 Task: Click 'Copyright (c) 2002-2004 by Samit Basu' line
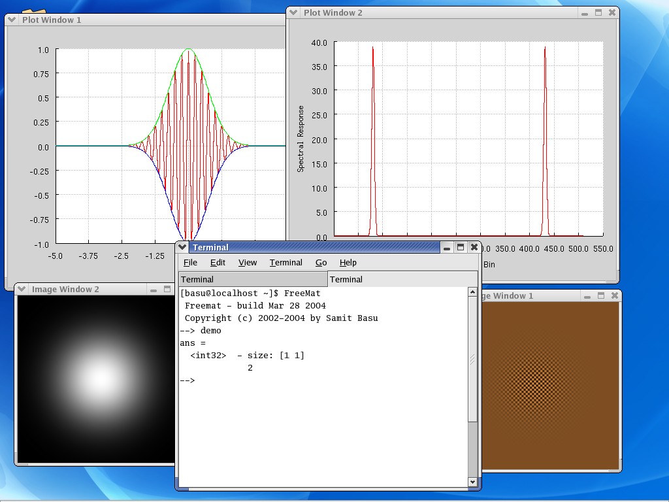click(x=281, y=318)
